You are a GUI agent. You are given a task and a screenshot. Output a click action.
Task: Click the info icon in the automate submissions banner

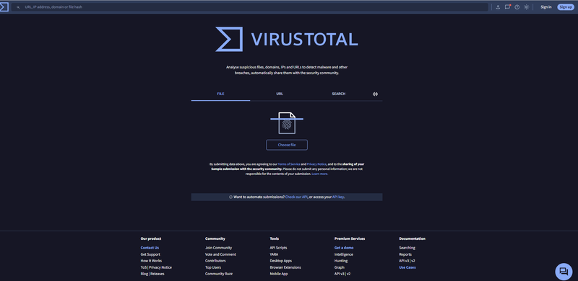tap(230, 197)
